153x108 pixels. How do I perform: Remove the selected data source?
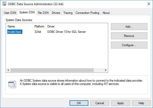[x=129, y=36]
